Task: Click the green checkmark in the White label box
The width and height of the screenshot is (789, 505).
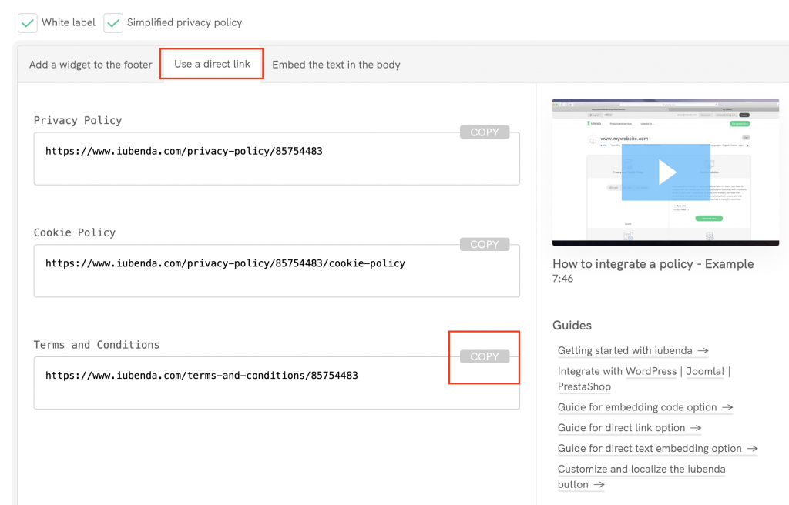Action: click(x=27, y=22)
